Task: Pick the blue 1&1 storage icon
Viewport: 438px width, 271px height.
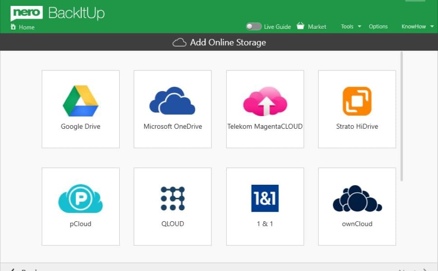Action: 265,198
